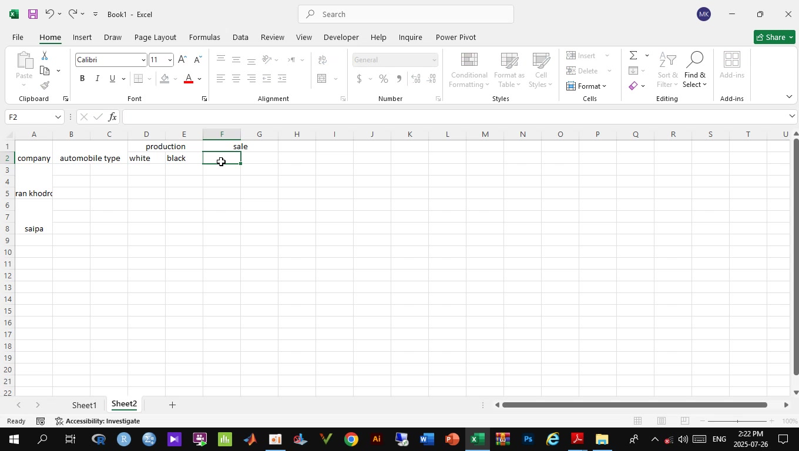Apply the red font color swatch

189,79
